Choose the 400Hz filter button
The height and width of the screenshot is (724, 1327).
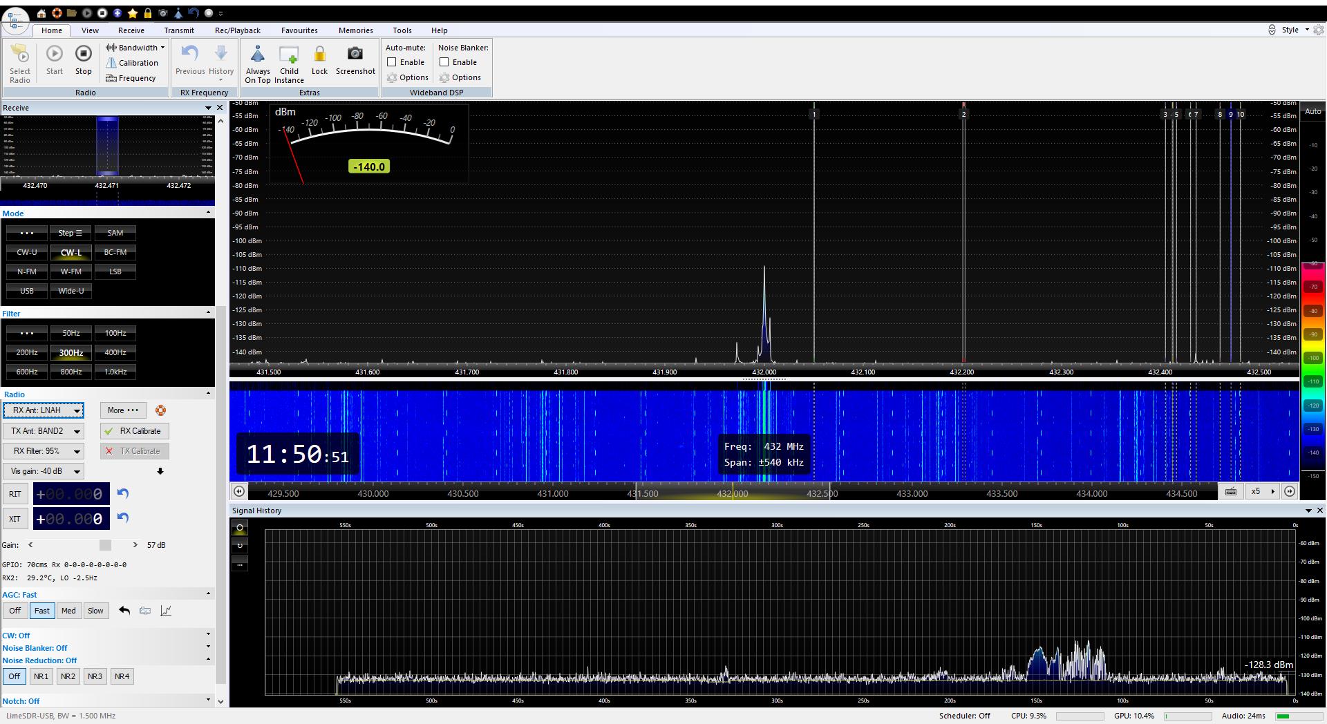coord(115,352)
